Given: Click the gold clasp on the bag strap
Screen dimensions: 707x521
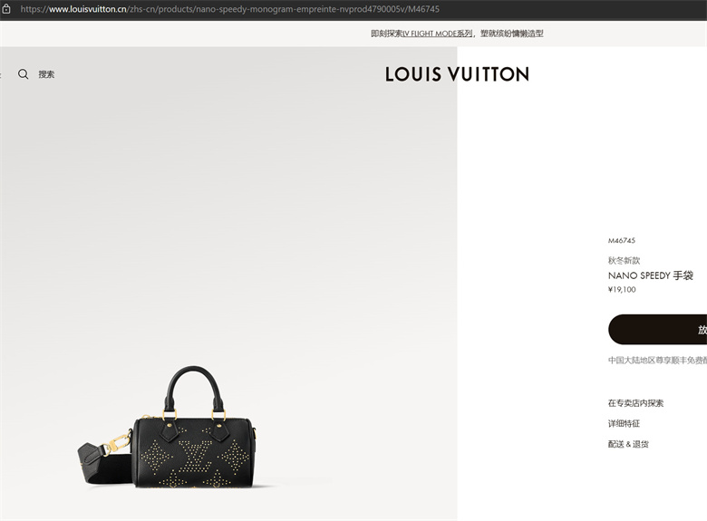Looking at the screenshot, I should point(116,442).
